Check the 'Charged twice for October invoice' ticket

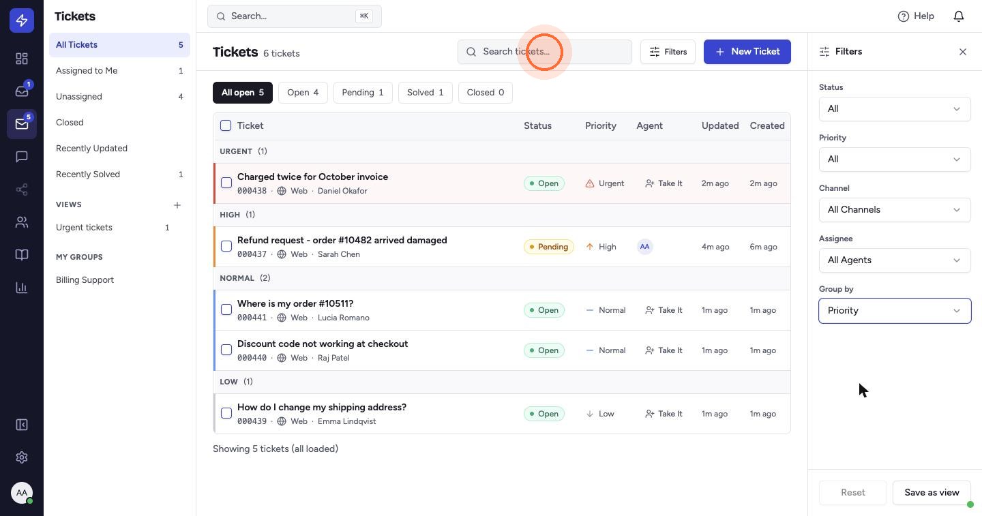[226, 183]
